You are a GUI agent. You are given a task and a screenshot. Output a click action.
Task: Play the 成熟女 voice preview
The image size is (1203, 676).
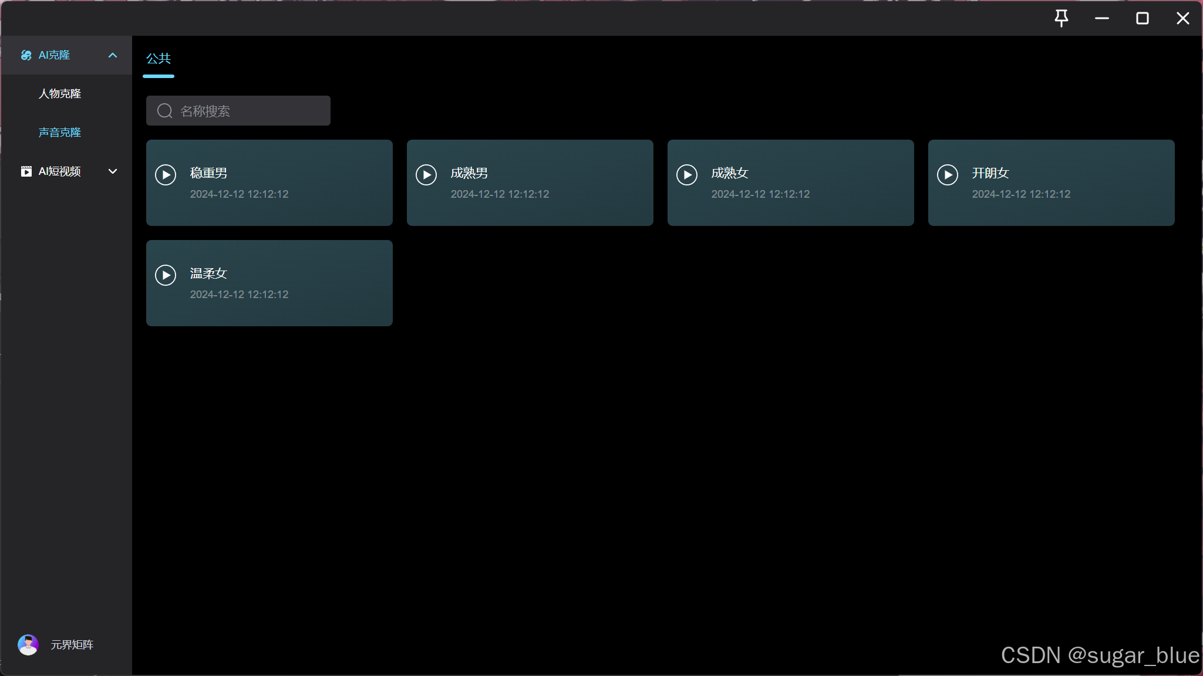(687, 175)
